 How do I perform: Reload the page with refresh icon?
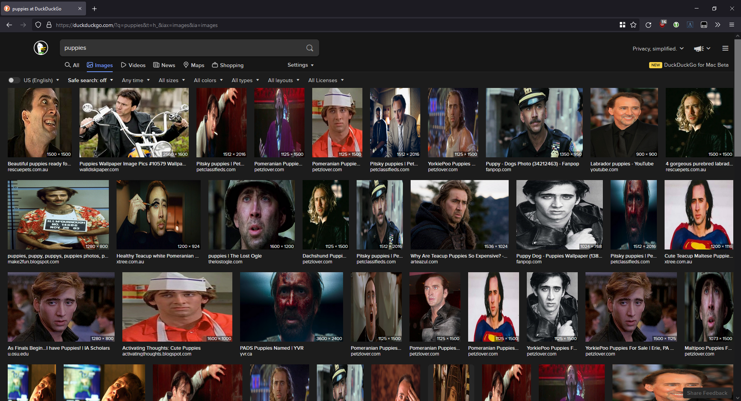tap(648, 25)
